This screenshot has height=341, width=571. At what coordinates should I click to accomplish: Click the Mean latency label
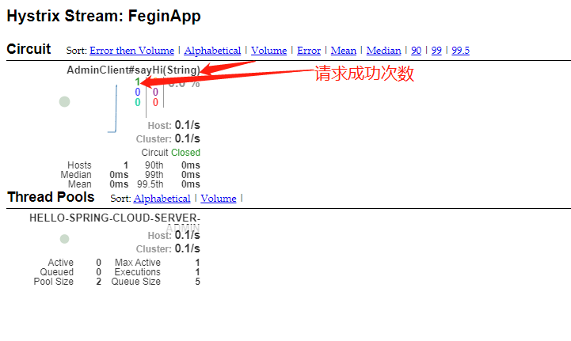click(80, 184)
